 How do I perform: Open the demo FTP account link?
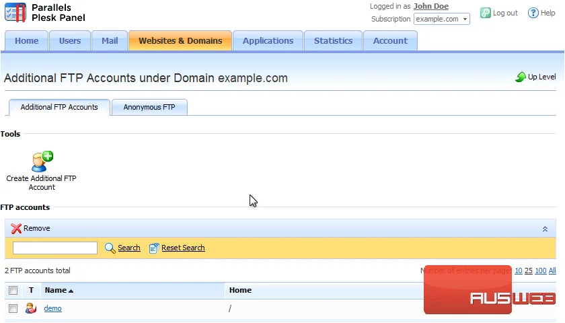(52, 309)
